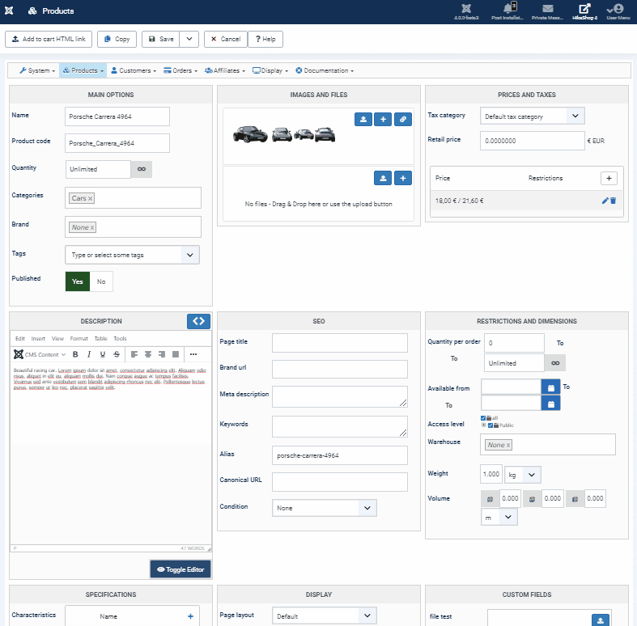Open the Affiliates menu
The width and height of the screenshot is (637, 626).
225,70
